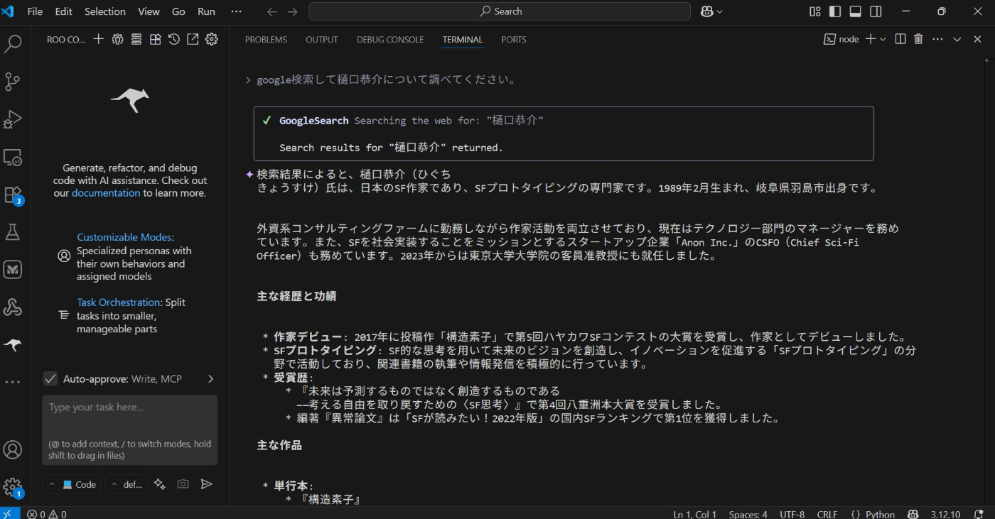Open the def... API configuration dropdown
995x519 pixels.
[x=126, y=484]
